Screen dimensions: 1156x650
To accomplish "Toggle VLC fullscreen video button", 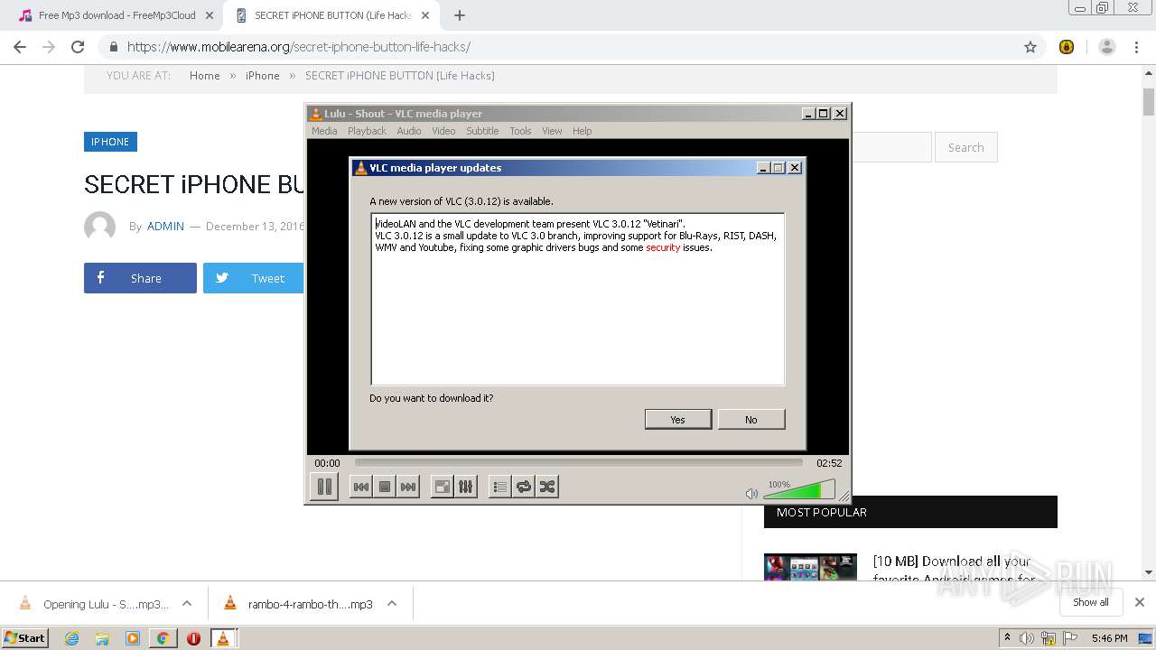I will [442, 487].
